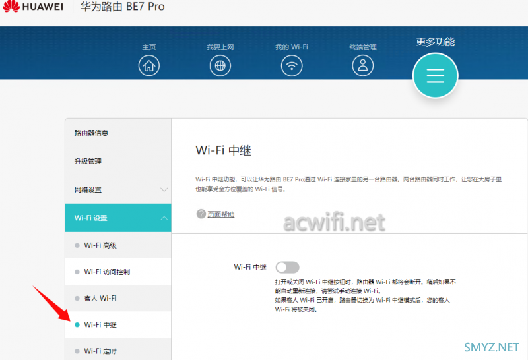Click the question mark help icon
Image resolution: width=528 pixels, height=360 pixels.
(201, 214)
